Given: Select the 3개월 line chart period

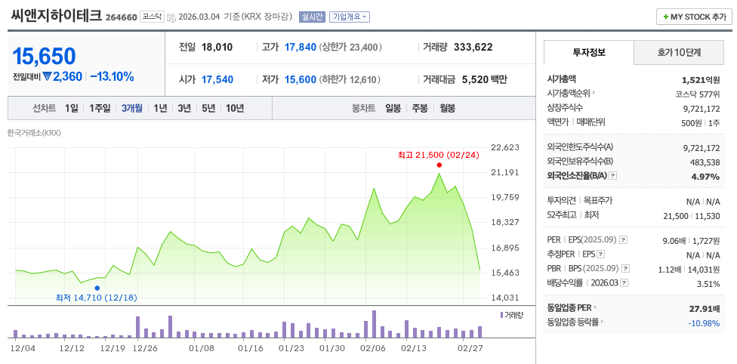Looking at the screenshot, I should [132, 108].
